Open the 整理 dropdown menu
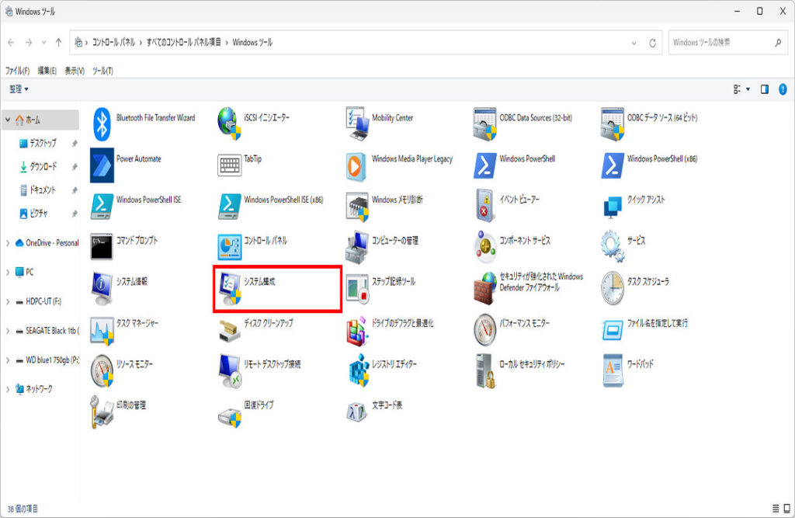 17,89
